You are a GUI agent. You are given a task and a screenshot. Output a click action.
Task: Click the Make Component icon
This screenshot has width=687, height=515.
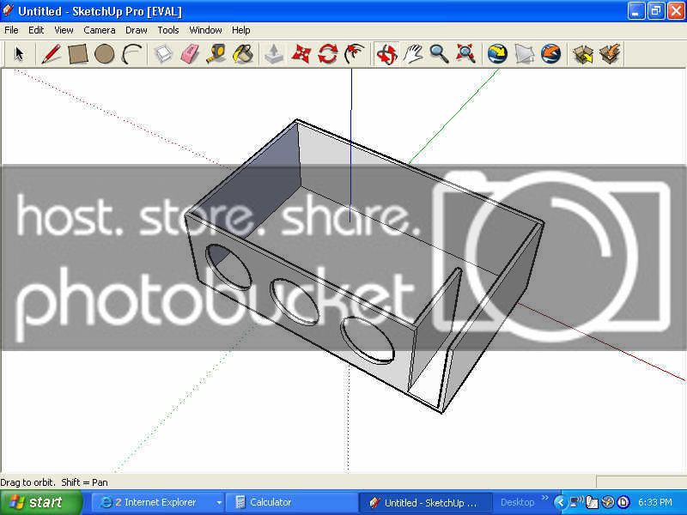[x=164, y=54]
